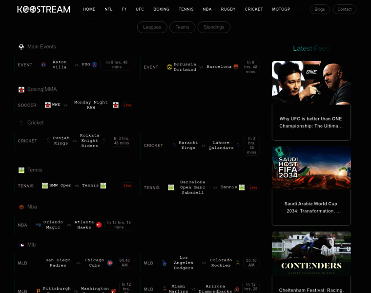Click the Atlanta Hawks logo icon

tap(99, 225)
